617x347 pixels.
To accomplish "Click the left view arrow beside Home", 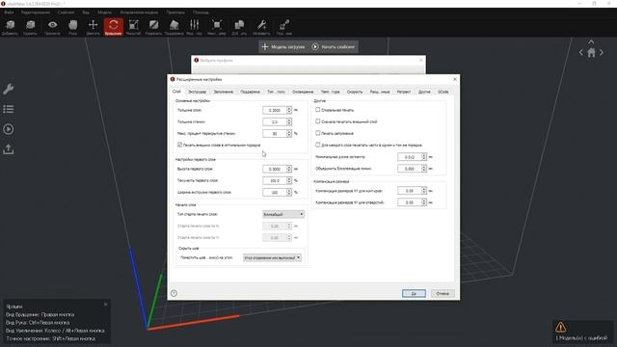I will click(x=580, y=53).
